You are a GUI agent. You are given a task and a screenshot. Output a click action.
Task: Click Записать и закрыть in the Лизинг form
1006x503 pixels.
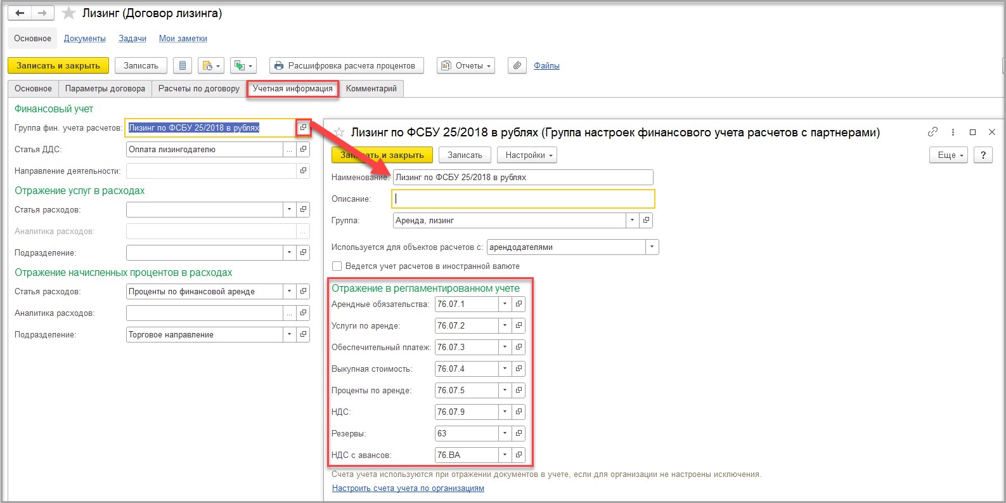click(x=58, y=65)
